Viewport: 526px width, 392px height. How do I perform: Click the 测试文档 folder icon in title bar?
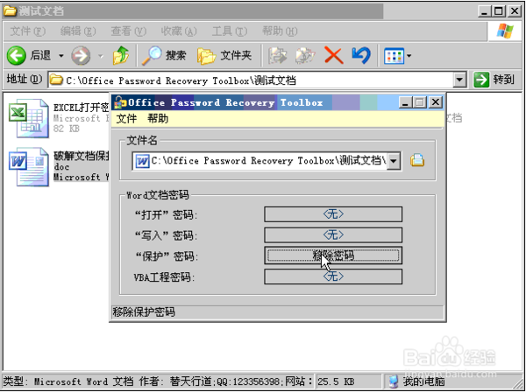coord(10,11)
